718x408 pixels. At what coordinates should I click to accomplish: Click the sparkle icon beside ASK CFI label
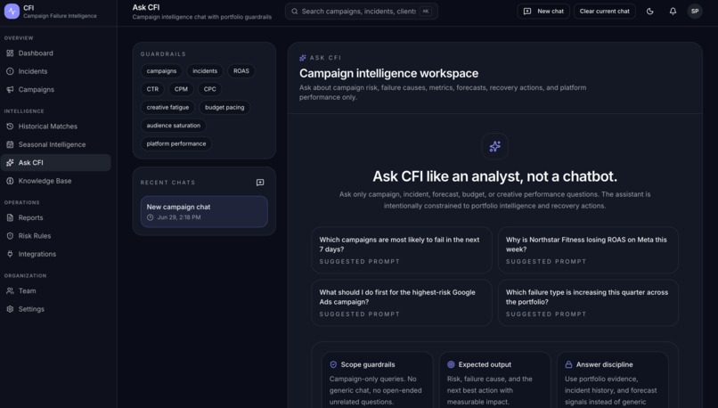pos(303,58)
